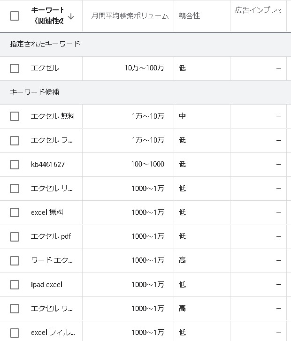
Task: Select the エクセル 無料 row checkbox
Action: pos(15,116)
